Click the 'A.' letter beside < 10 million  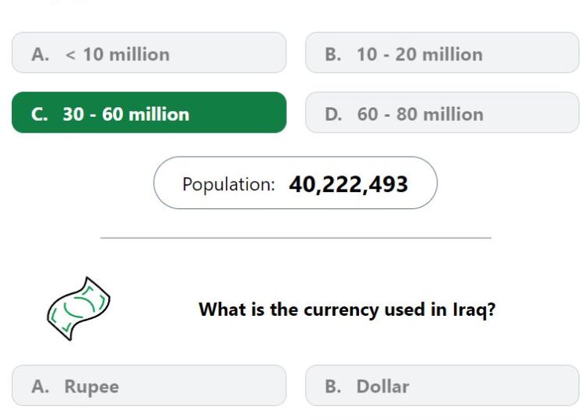[41, 54]
